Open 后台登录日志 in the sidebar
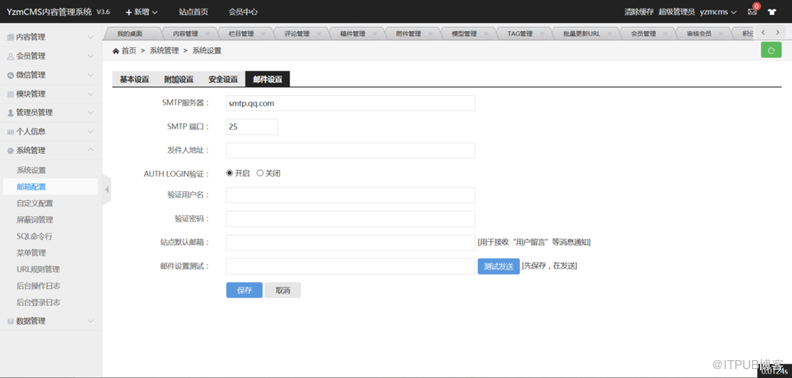Image resolution: width=792 pixels, height=378 pixels. pos(38,302)
